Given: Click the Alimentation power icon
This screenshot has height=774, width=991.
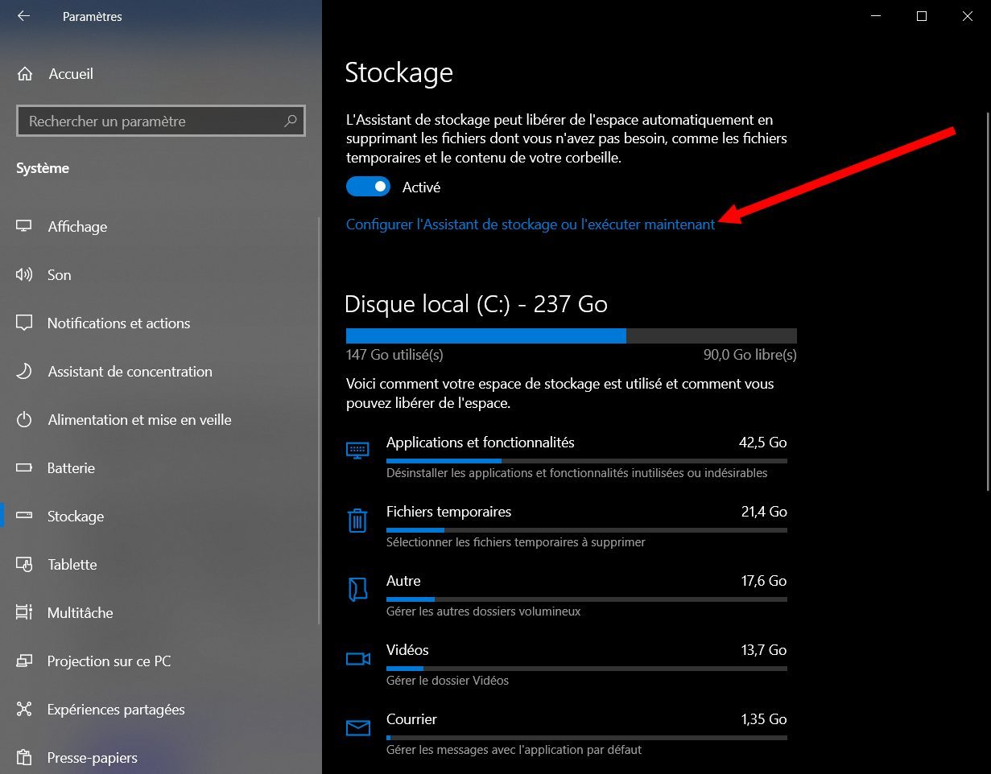Looking at the screenshot, I should 24,419.
